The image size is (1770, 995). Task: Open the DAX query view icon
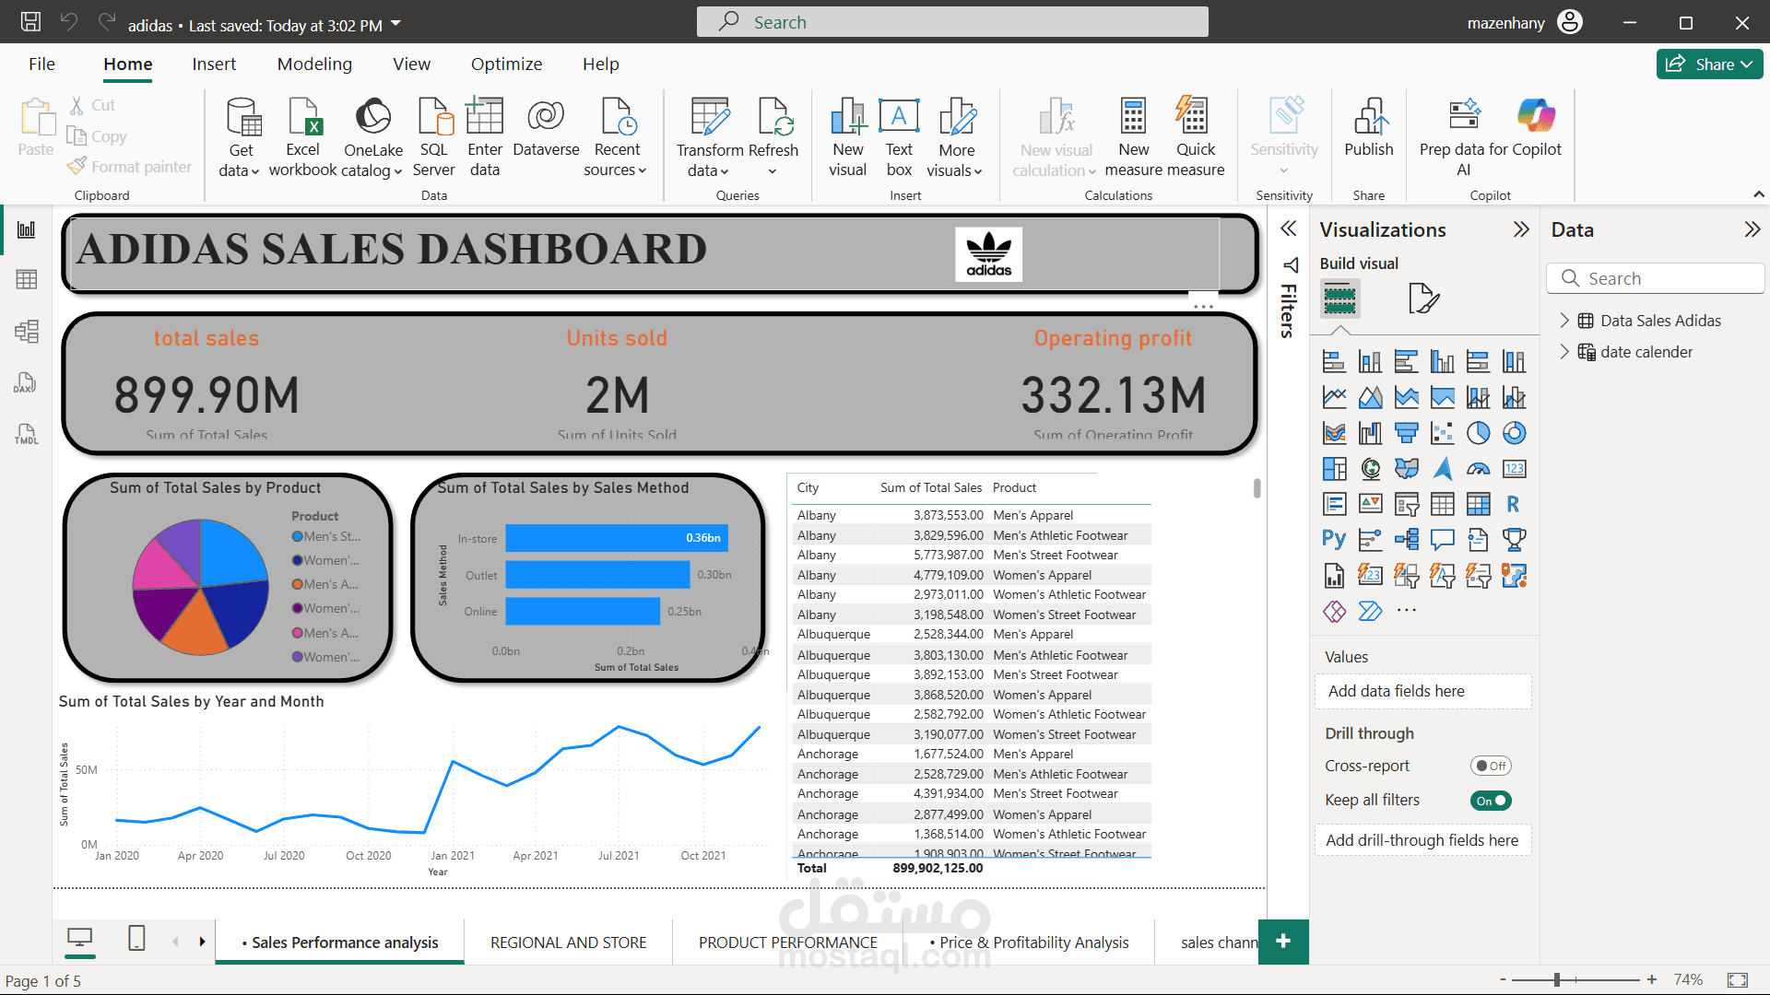click(x=26, y=383)
